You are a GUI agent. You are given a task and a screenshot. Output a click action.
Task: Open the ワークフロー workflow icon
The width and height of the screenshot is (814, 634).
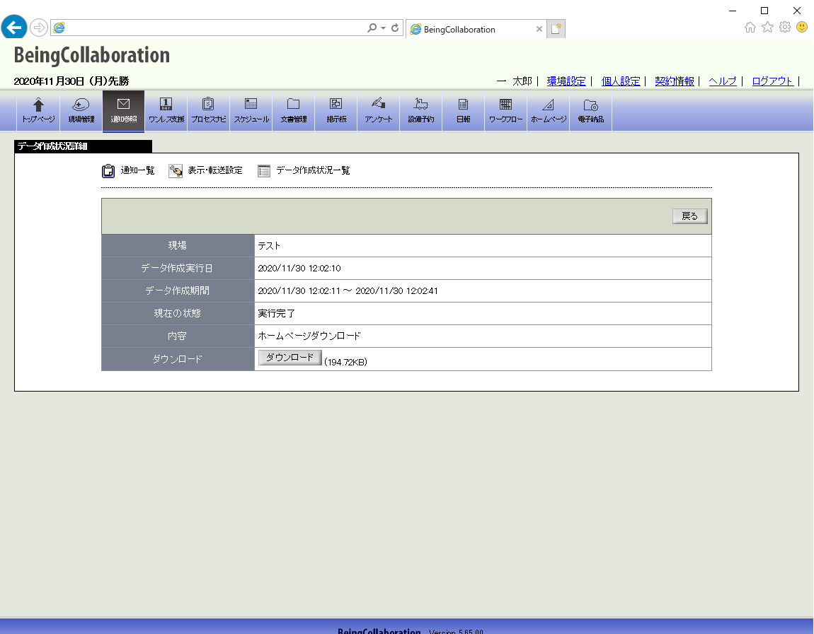[x=506, y=110]
